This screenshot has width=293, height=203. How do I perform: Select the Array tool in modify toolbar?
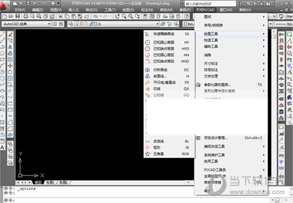(10, 60)
